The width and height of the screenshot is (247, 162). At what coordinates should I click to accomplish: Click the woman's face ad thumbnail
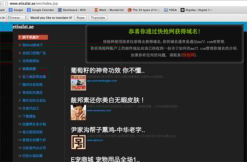[x=78, y=112]
